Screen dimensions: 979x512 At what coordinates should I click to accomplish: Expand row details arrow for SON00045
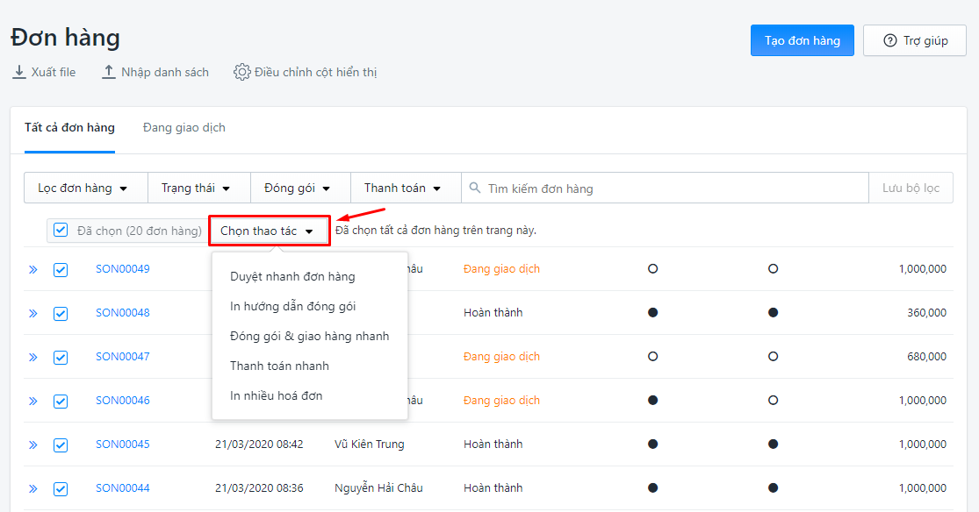coord(33,444)
